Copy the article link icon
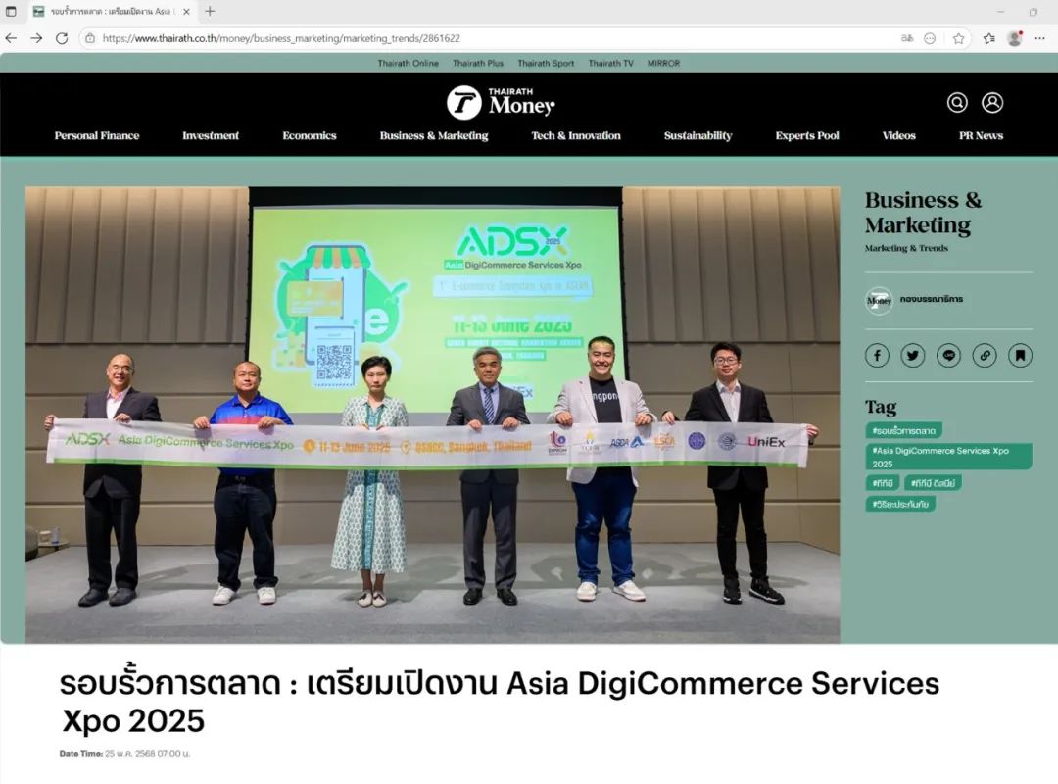Viewport: 1058px width, 784px height. (985, 355)
